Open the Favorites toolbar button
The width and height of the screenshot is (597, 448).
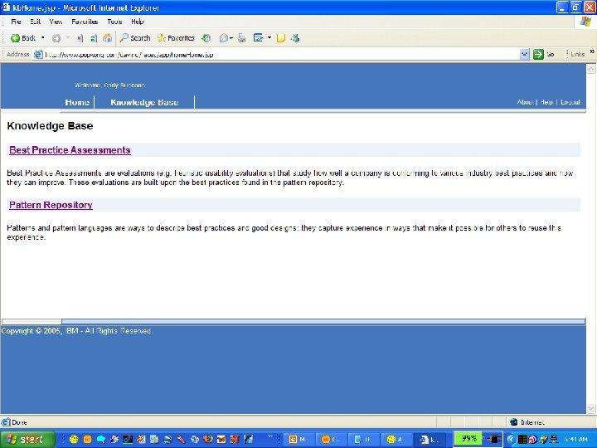pyautogui.click(x=176, y=37)
